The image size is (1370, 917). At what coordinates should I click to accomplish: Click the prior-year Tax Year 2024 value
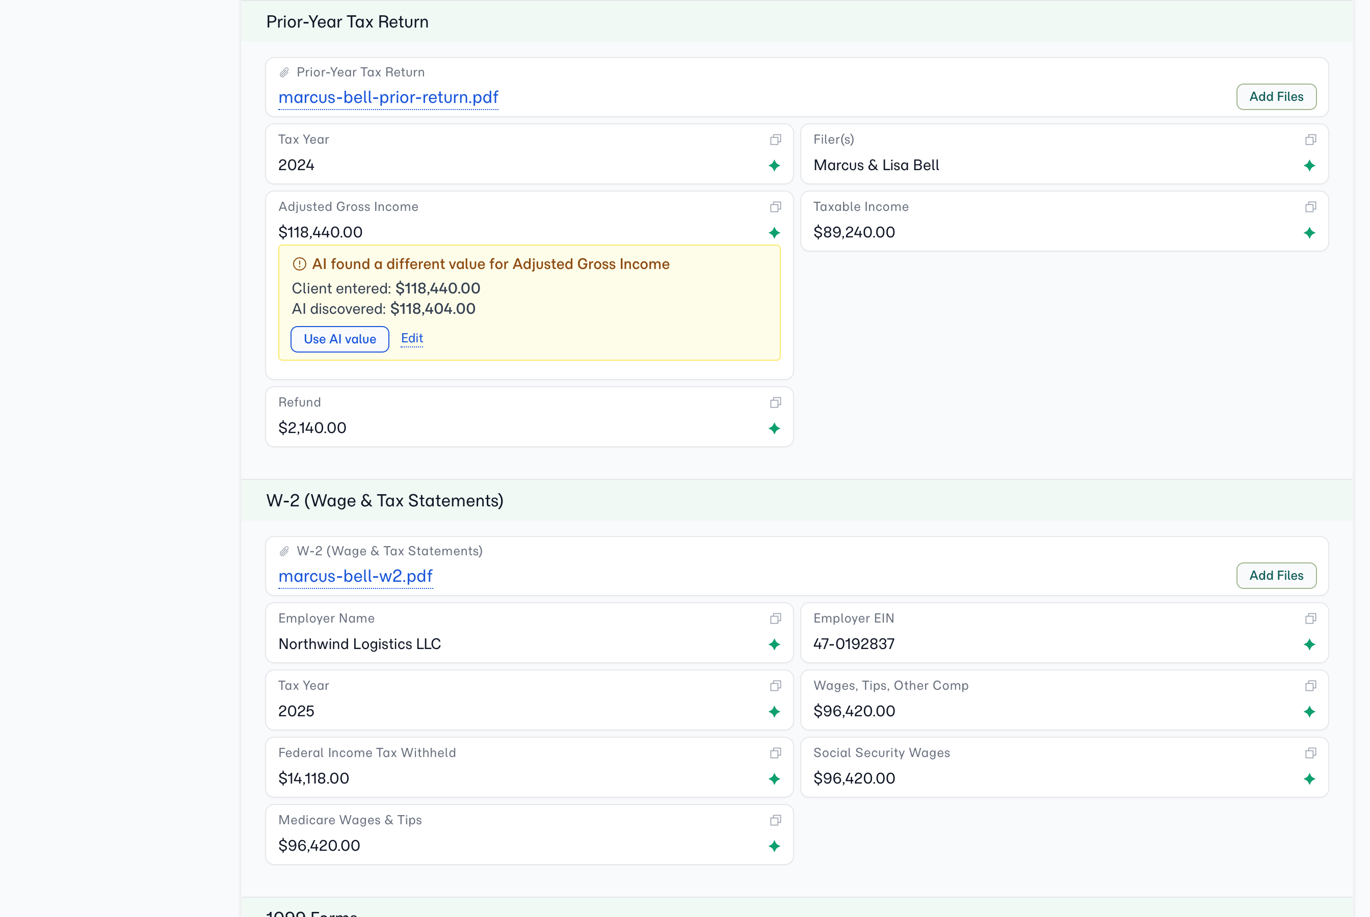click(297, 165)
